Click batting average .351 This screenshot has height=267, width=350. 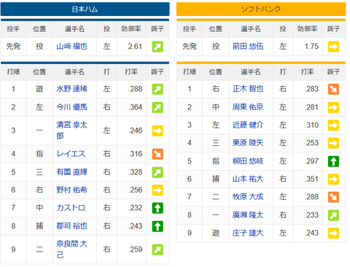pyautogui.click(x=311, y=179)
